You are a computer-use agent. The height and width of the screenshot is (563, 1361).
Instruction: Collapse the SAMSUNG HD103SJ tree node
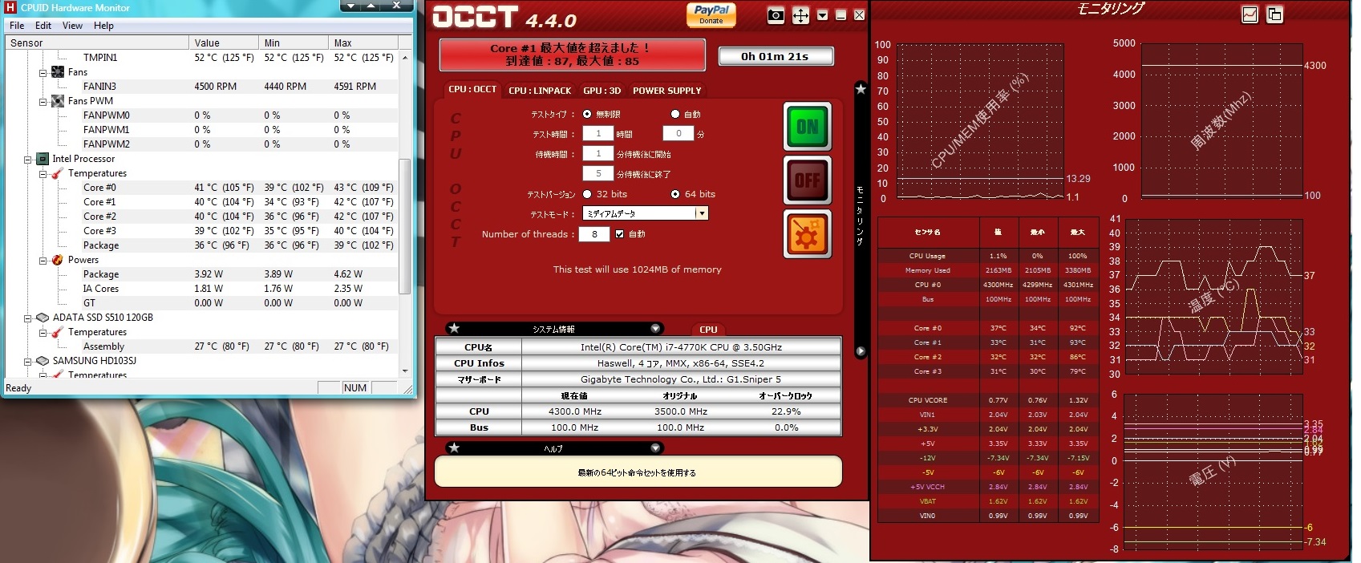[28, 361]
